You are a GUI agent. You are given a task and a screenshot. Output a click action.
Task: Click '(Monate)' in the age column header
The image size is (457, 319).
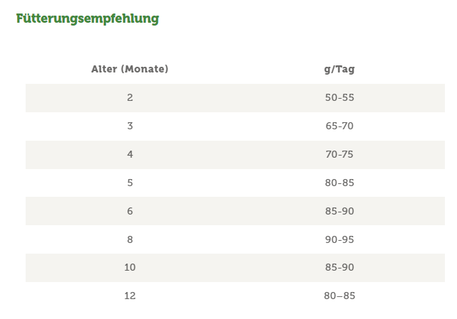click(x=144, y=70)
